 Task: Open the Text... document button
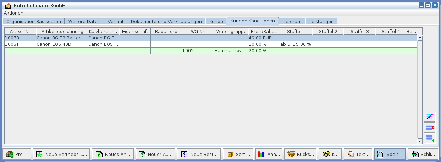pos(358,154)
